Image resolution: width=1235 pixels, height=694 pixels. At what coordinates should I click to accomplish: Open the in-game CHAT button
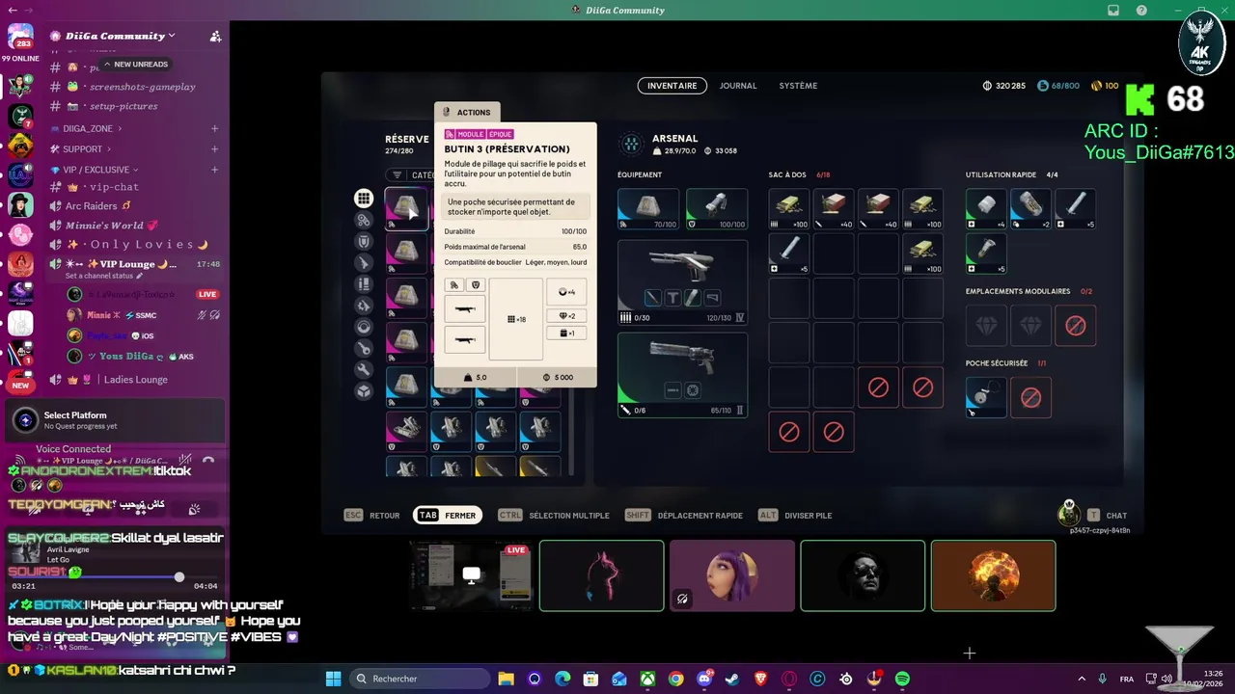(x=1108, y=516)
